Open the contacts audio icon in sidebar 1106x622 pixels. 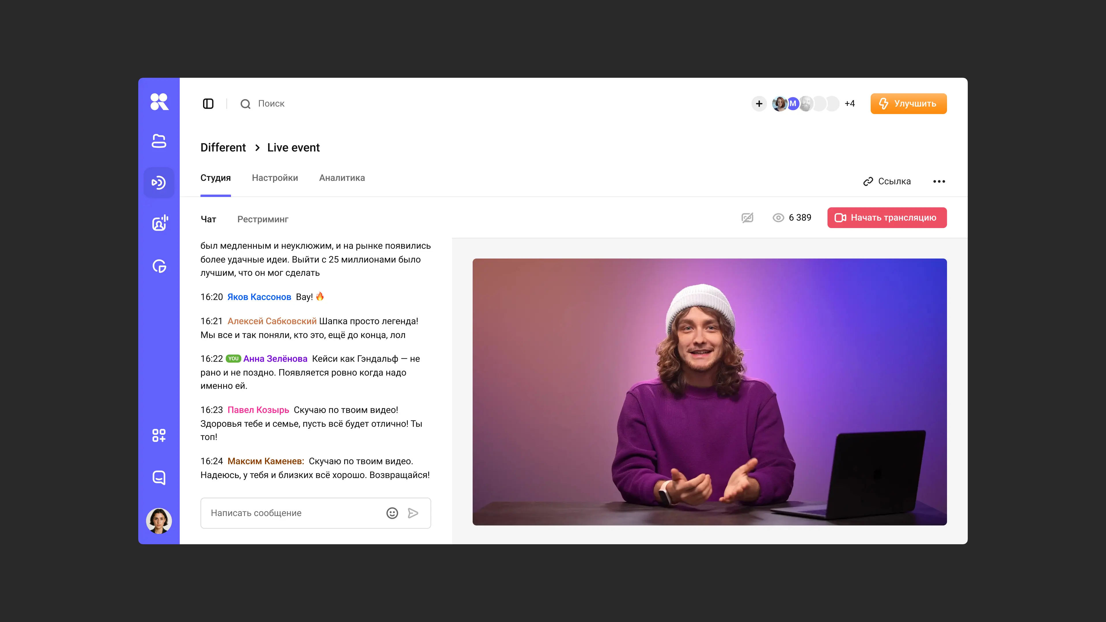(160, 223)
